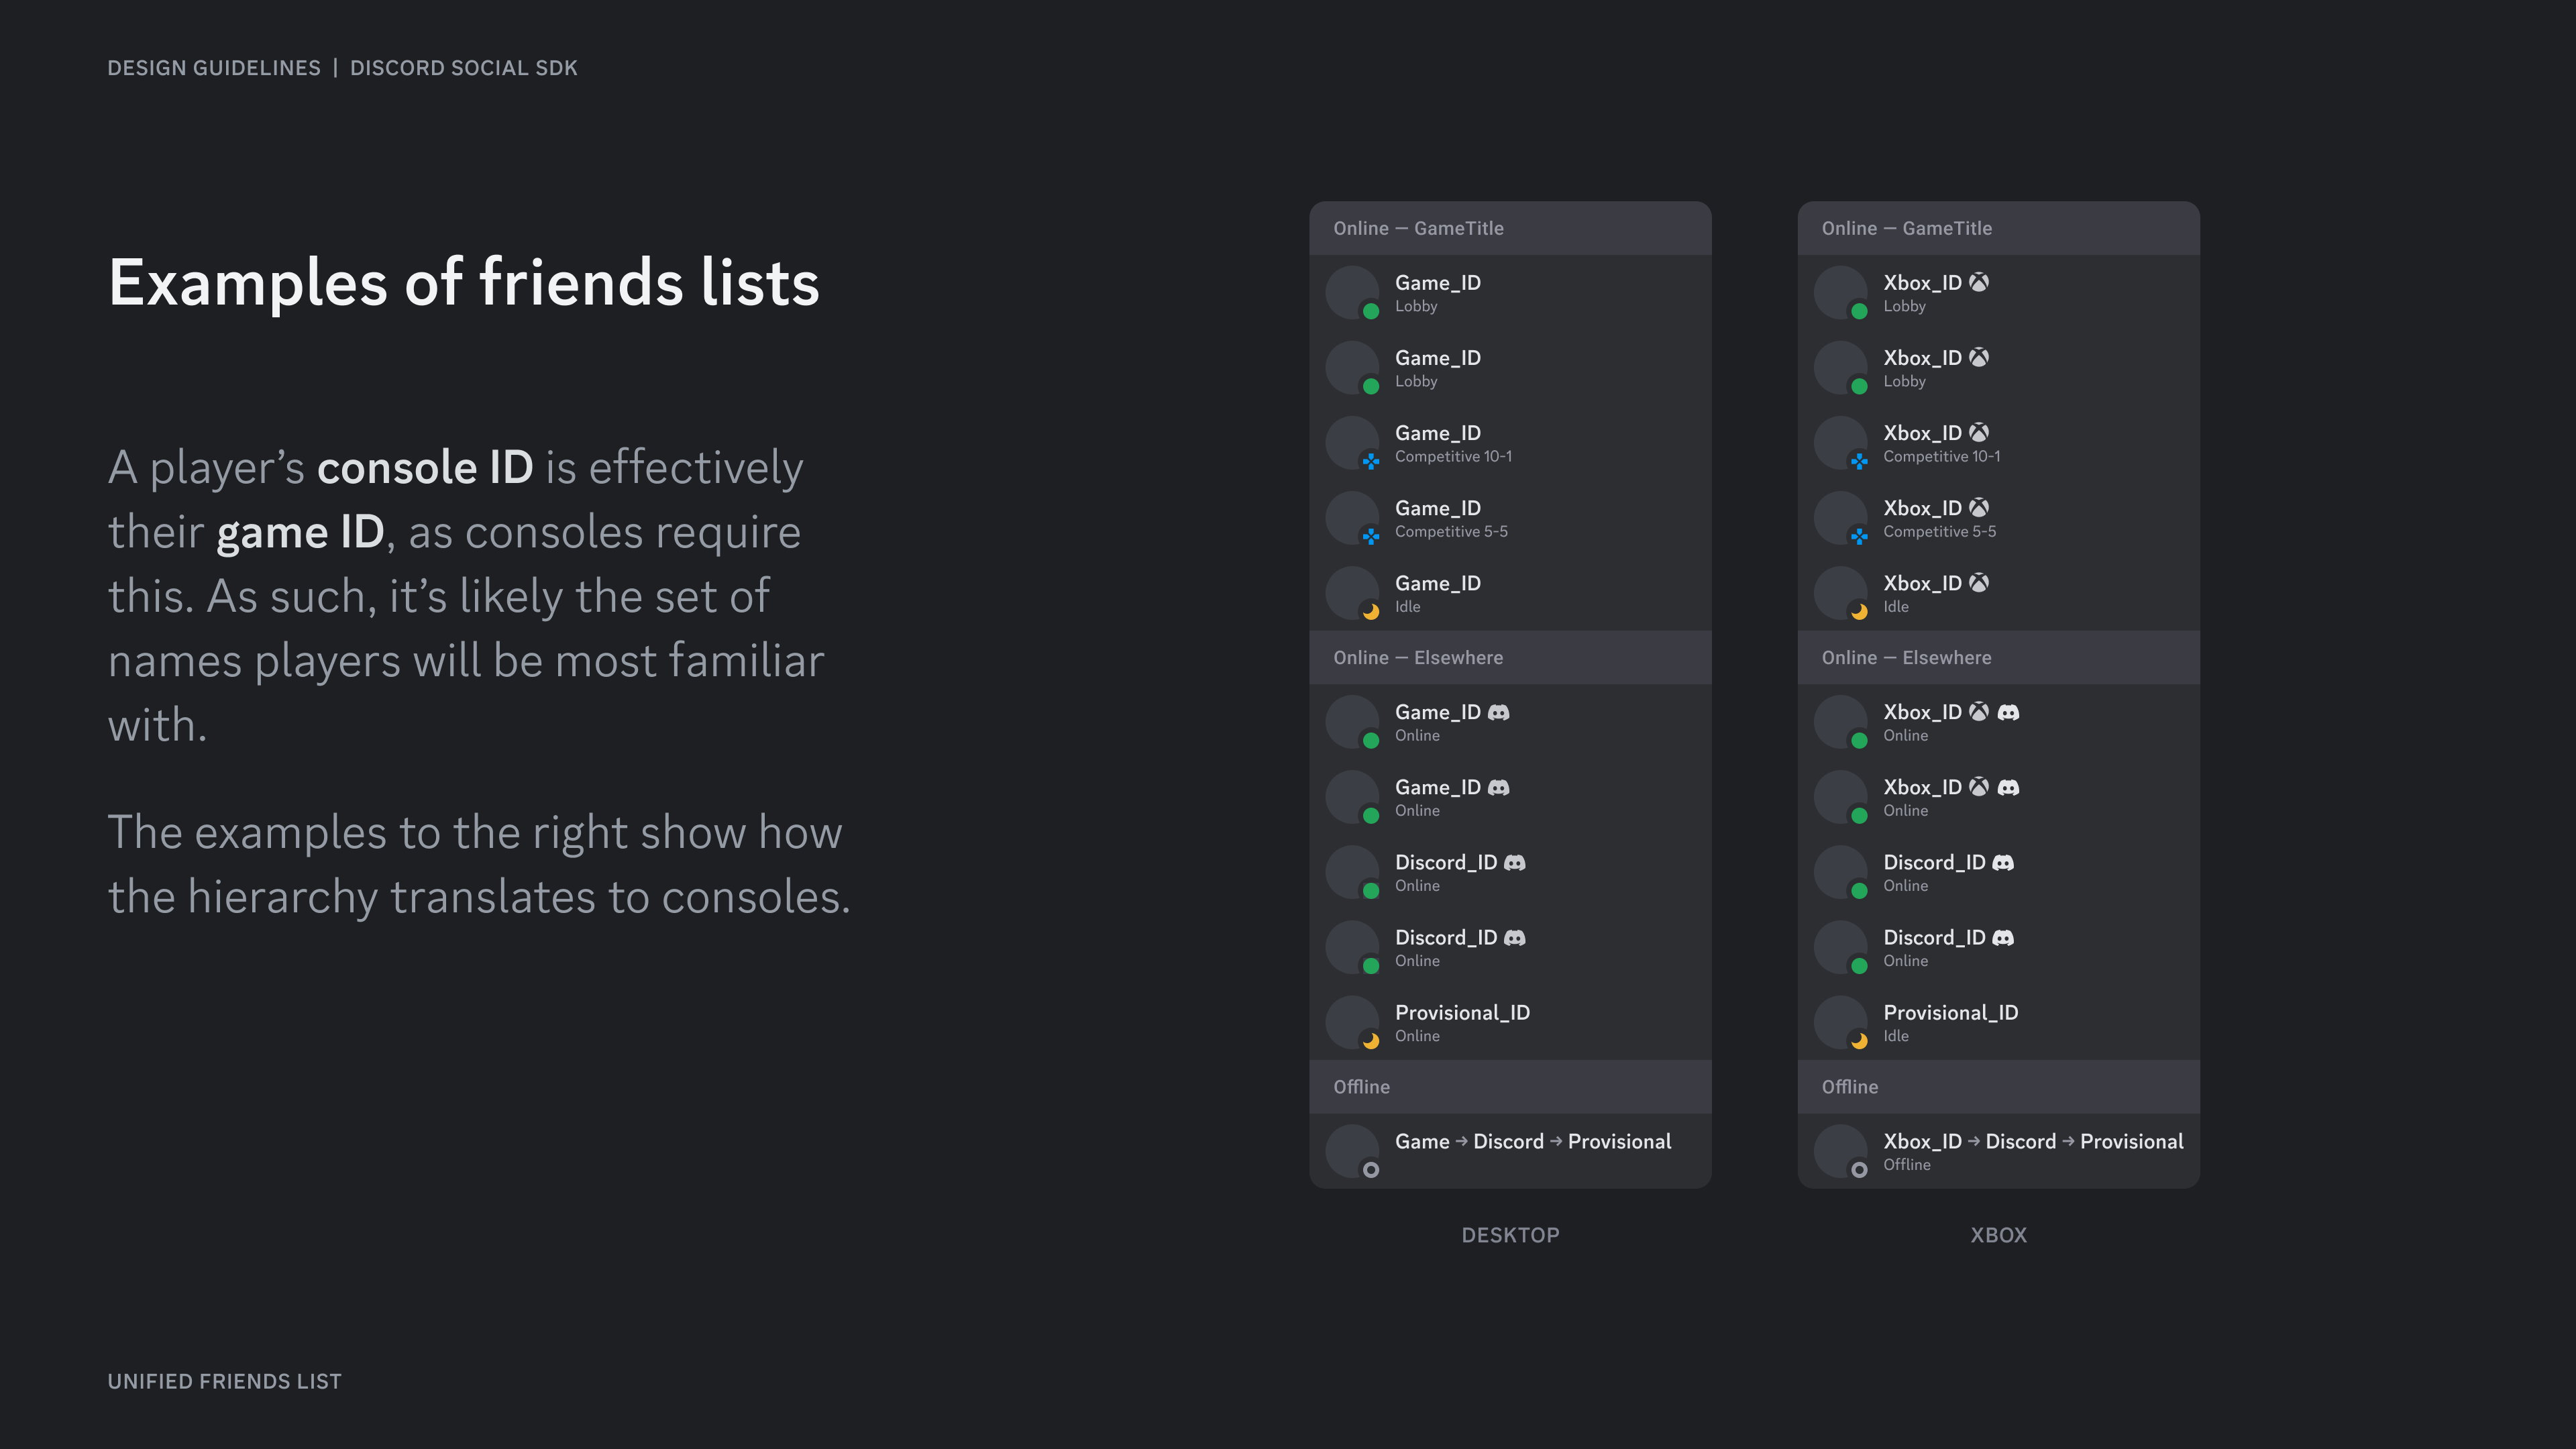
Task: Click the Discord icon beside Game_ID under Online — Elsewhere
Action: click(x=1498, y=712)
